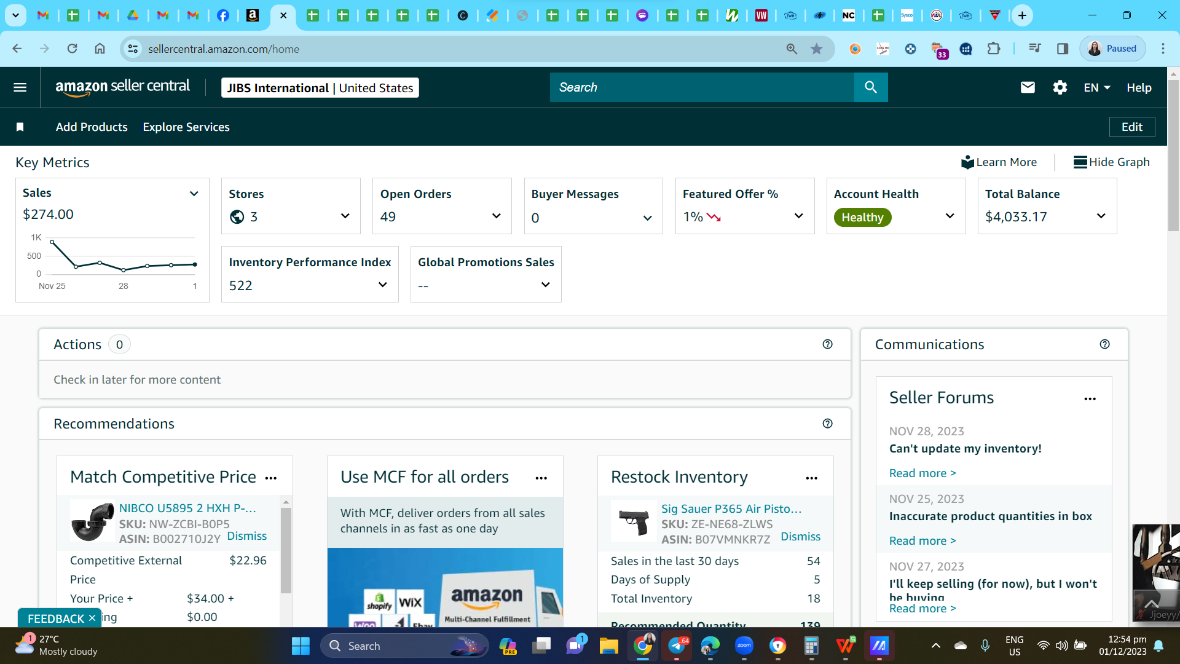The image size is (1180, 664).
Task: Open the Add Products menu item
Action: tap(92, 127)
